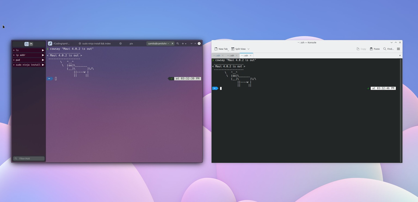Screen dimensions: 418x202
Task: Open the Split View dropdown arrow
Action: tap(248, 49)
